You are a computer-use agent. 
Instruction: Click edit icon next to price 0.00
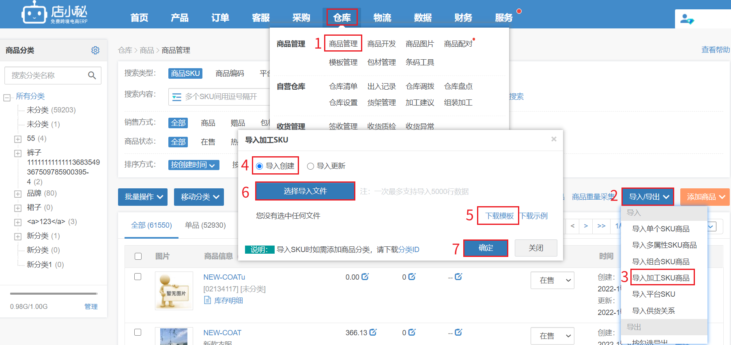coord(365,277)
